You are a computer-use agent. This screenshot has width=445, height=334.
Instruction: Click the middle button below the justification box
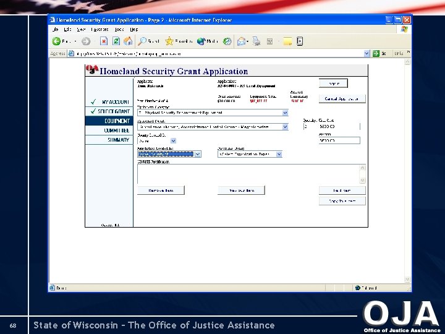click(x=241, y=191)
